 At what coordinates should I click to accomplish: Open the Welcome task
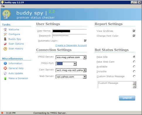[x=14, y=29]
